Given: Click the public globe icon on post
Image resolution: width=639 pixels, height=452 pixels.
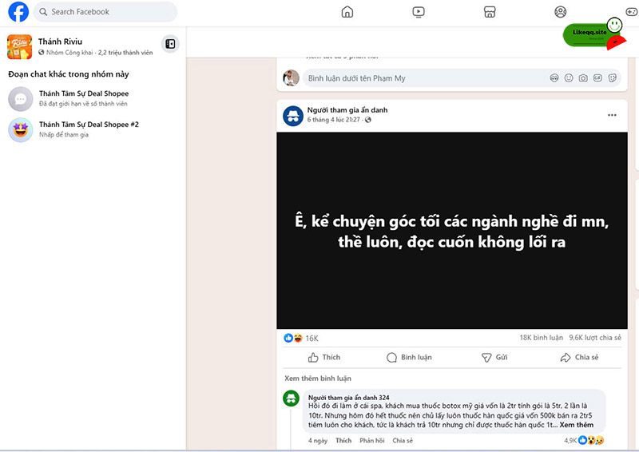Looking at the screenshot, I should (x=368, y=120).
